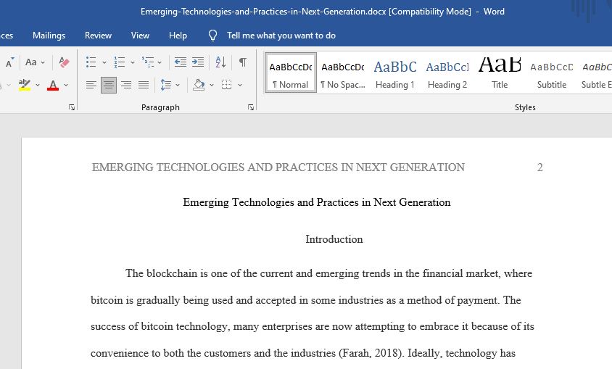612x369 pixels.
Task: Align text right
Action: pyautogui.click(x=126, y=85)
